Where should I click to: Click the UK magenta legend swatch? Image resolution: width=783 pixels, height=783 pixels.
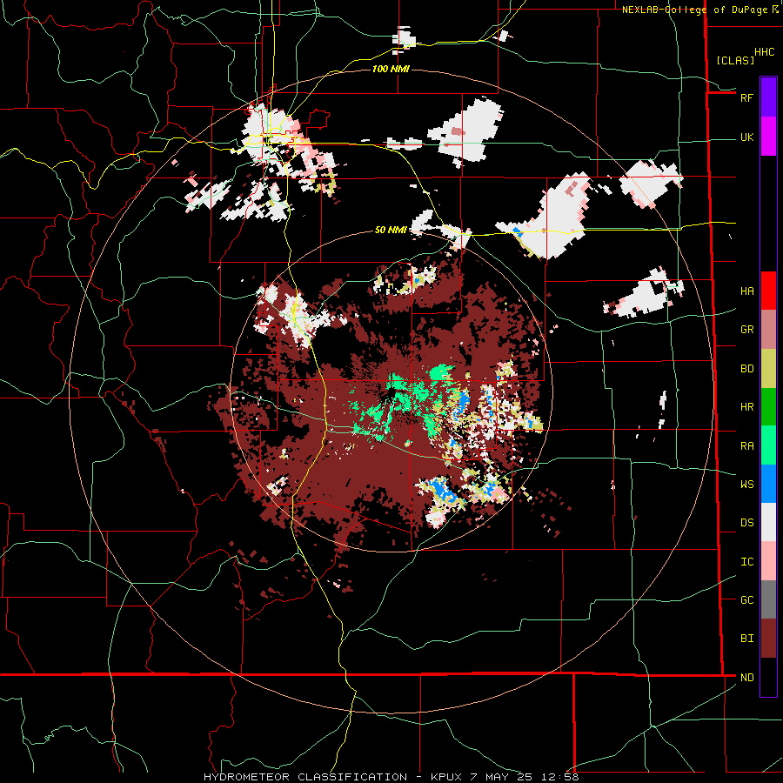(x=768, y=137)
